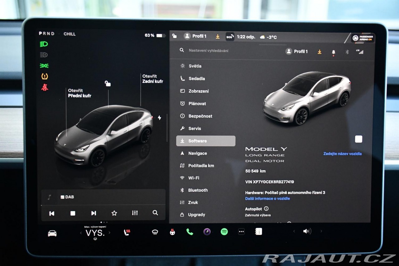The image size is (399, 266).
Task: Open the car controls icon
Action: 52,233
